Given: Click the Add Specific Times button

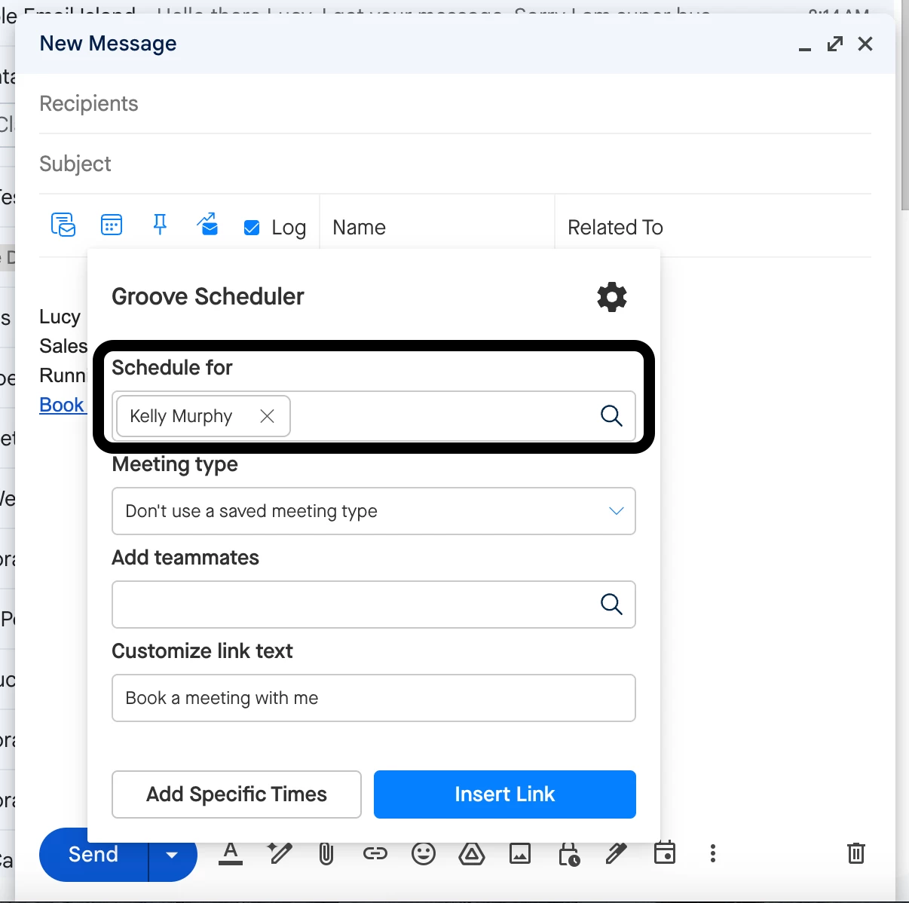Looking at the screenshot, I should (237, 794).
